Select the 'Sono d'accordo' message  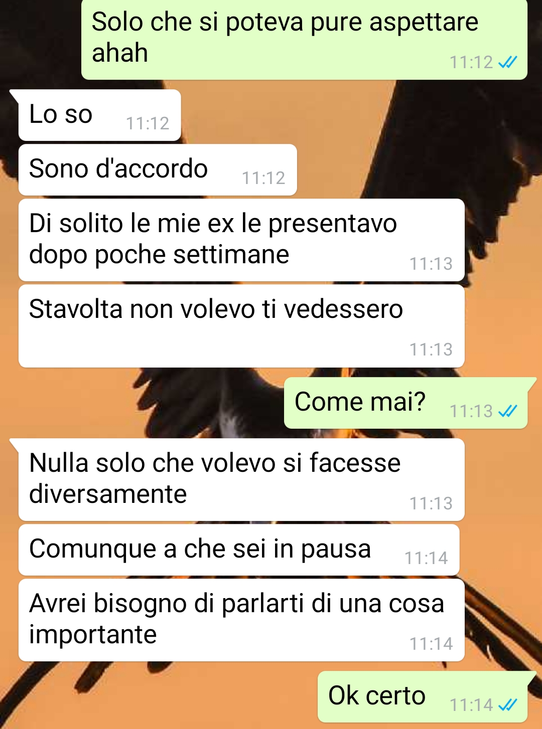(x=158, y=170)
